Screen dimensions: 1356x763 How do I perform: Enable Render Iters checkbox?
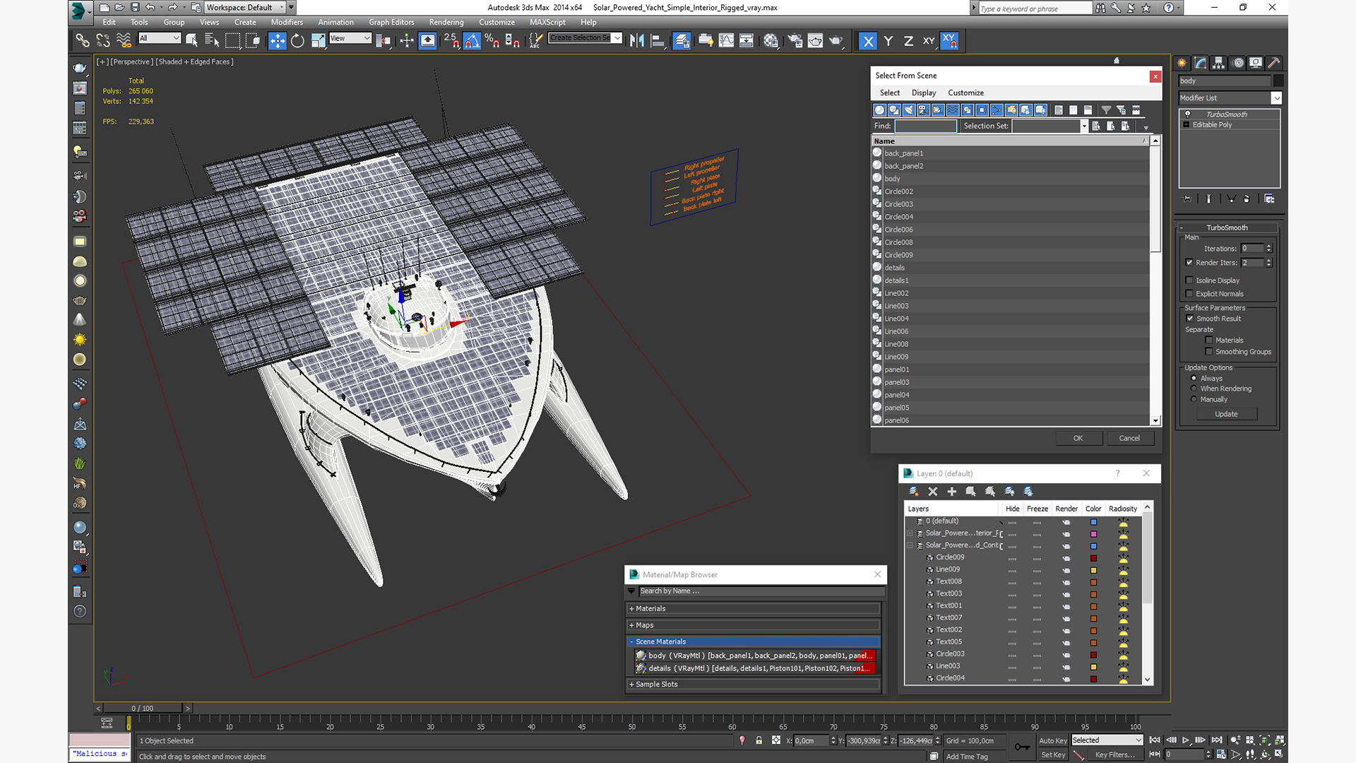point(1189,262)
